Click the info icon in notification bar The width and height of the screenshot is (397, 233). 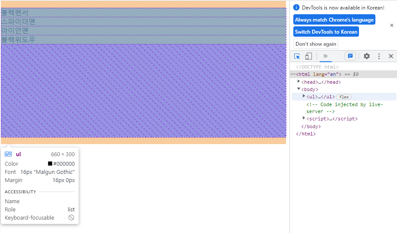coord(296,8)
